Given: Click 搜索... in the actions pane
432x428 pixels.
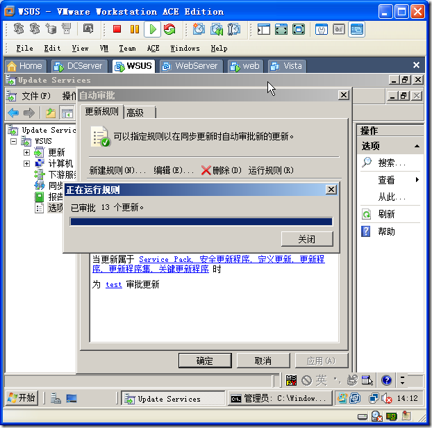Looking at the screenshot, I should 392,163.
